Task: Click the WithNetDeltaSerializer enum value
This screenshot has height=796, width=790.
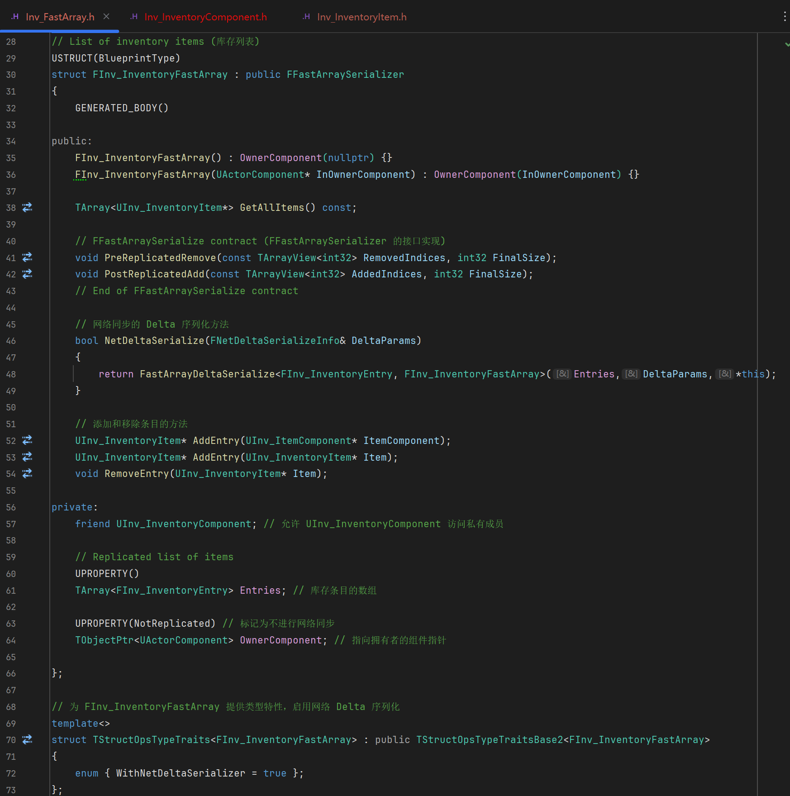Action: [x=181, y=773]
